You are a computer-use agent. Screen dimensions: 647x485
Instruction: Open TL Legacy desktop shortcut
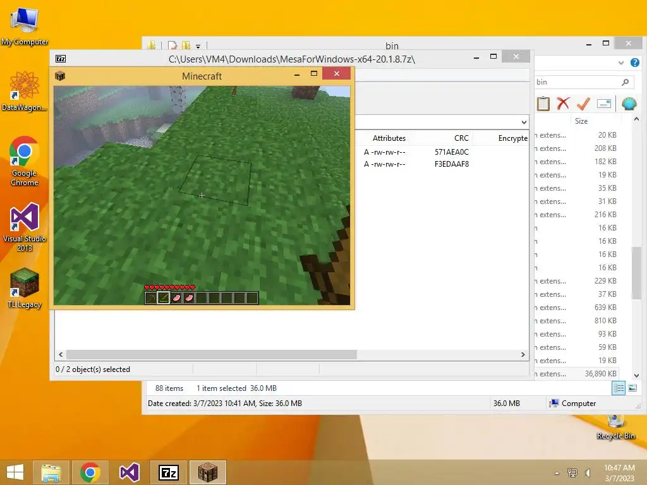[x=25, y=288]
